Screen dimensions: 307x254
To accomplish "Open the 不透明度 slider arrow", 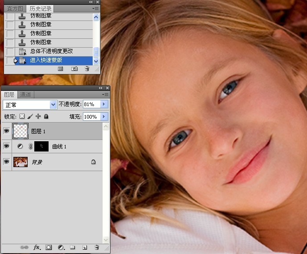I will pyautogui.click(x=104, y=104).
